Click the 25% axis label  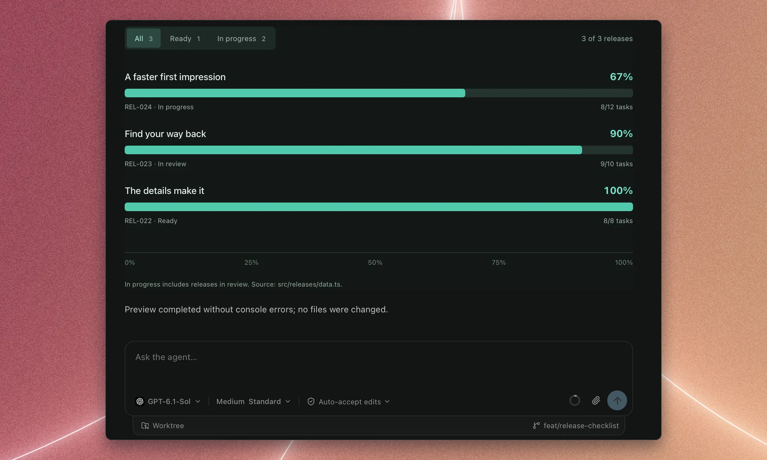point(251,263)
